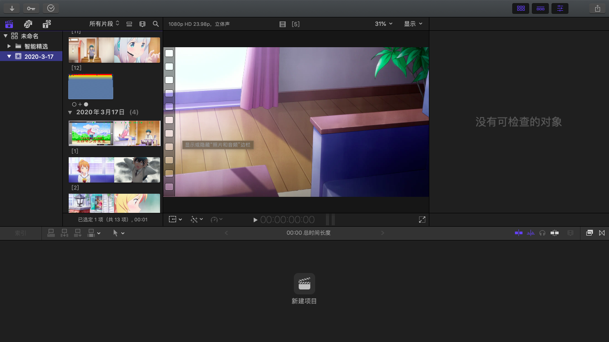Show the Photos and Audio sidebar
The image size is (609, 342).
pyautogui.click(x=28, y=24)
